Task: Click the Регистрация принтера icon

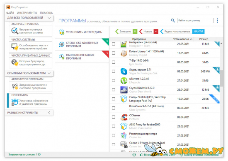Action: pos(124,135)
